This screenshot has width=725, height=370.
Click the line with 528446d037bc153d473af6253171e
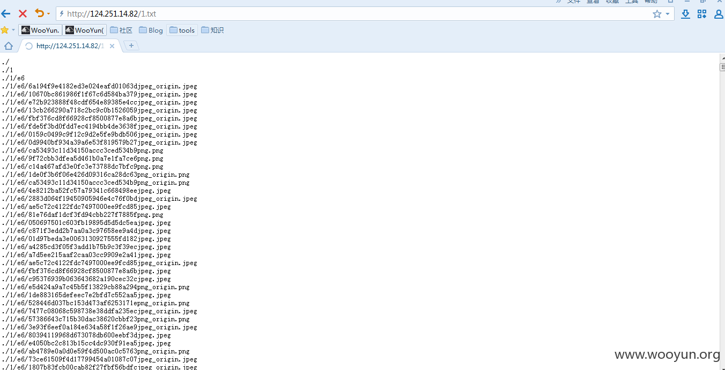[95, 303]
